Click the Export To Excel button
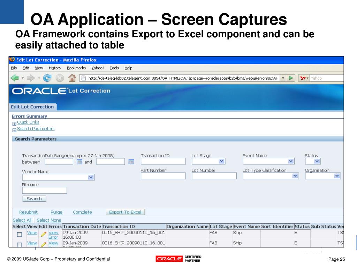This screenshot has height=268, width=357. click(x=125, y=212)
